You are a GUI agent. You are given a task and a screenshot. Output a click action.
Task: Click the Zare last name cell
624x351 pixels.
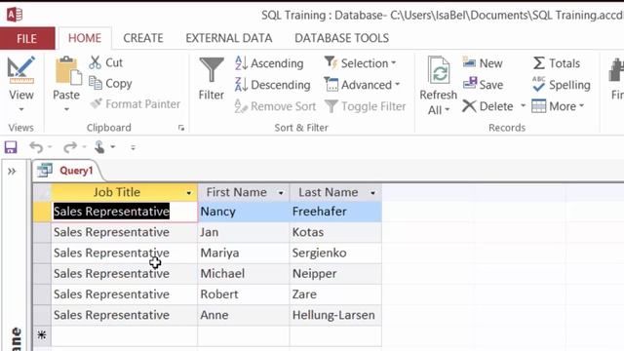335,294
